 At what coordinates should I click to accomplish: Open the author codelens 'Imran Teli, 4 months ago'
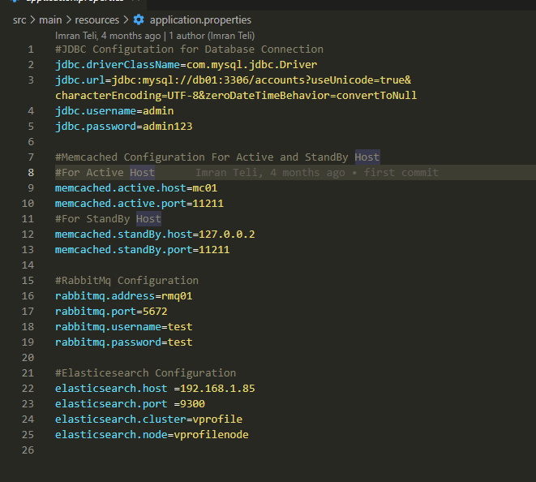[108, 36]
